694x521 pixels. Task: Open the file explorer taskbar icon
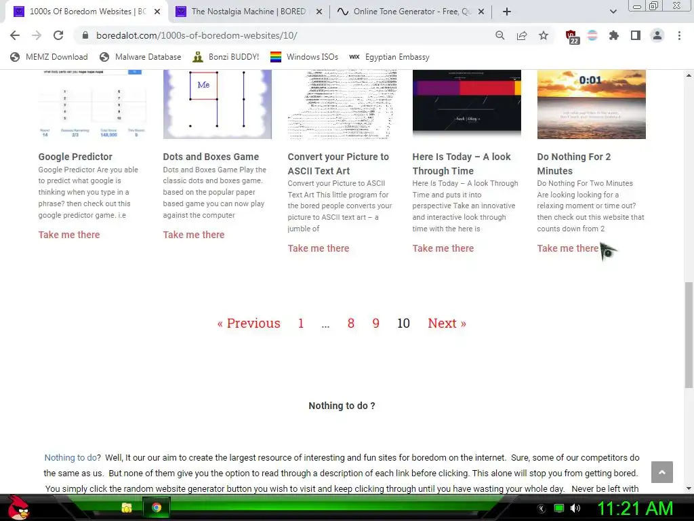point(127,507)
